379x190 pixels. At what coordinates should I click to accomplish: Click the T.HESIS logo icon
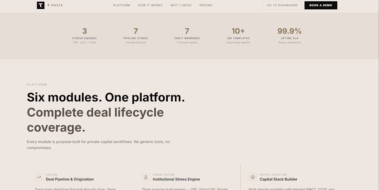[x=41, y=5]
